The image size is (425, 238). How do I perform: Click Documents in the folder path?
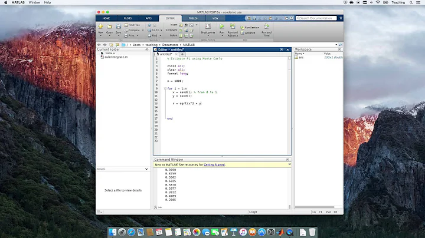tap(170, 45)
